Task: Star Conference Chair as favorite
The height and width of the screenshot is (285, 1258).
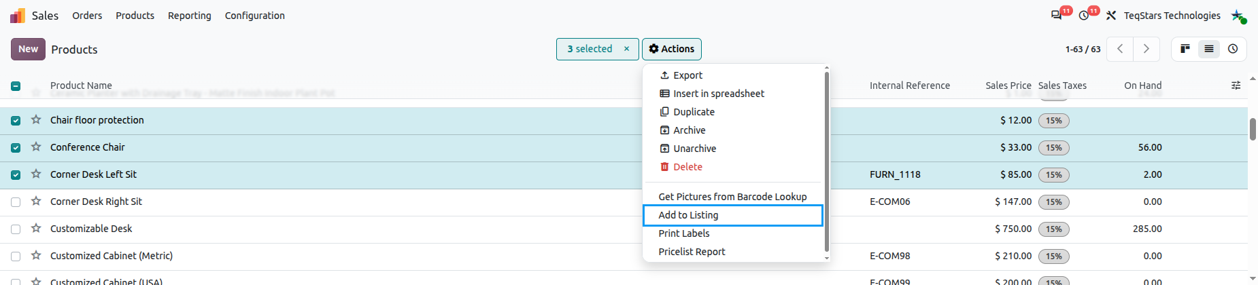Action: 36,147
